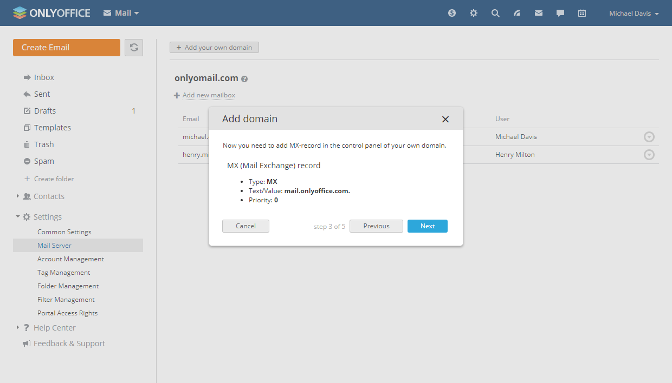The image size is (672, 383).
Task: Open Michael Davis user menu
Action: tap(634, 14)
